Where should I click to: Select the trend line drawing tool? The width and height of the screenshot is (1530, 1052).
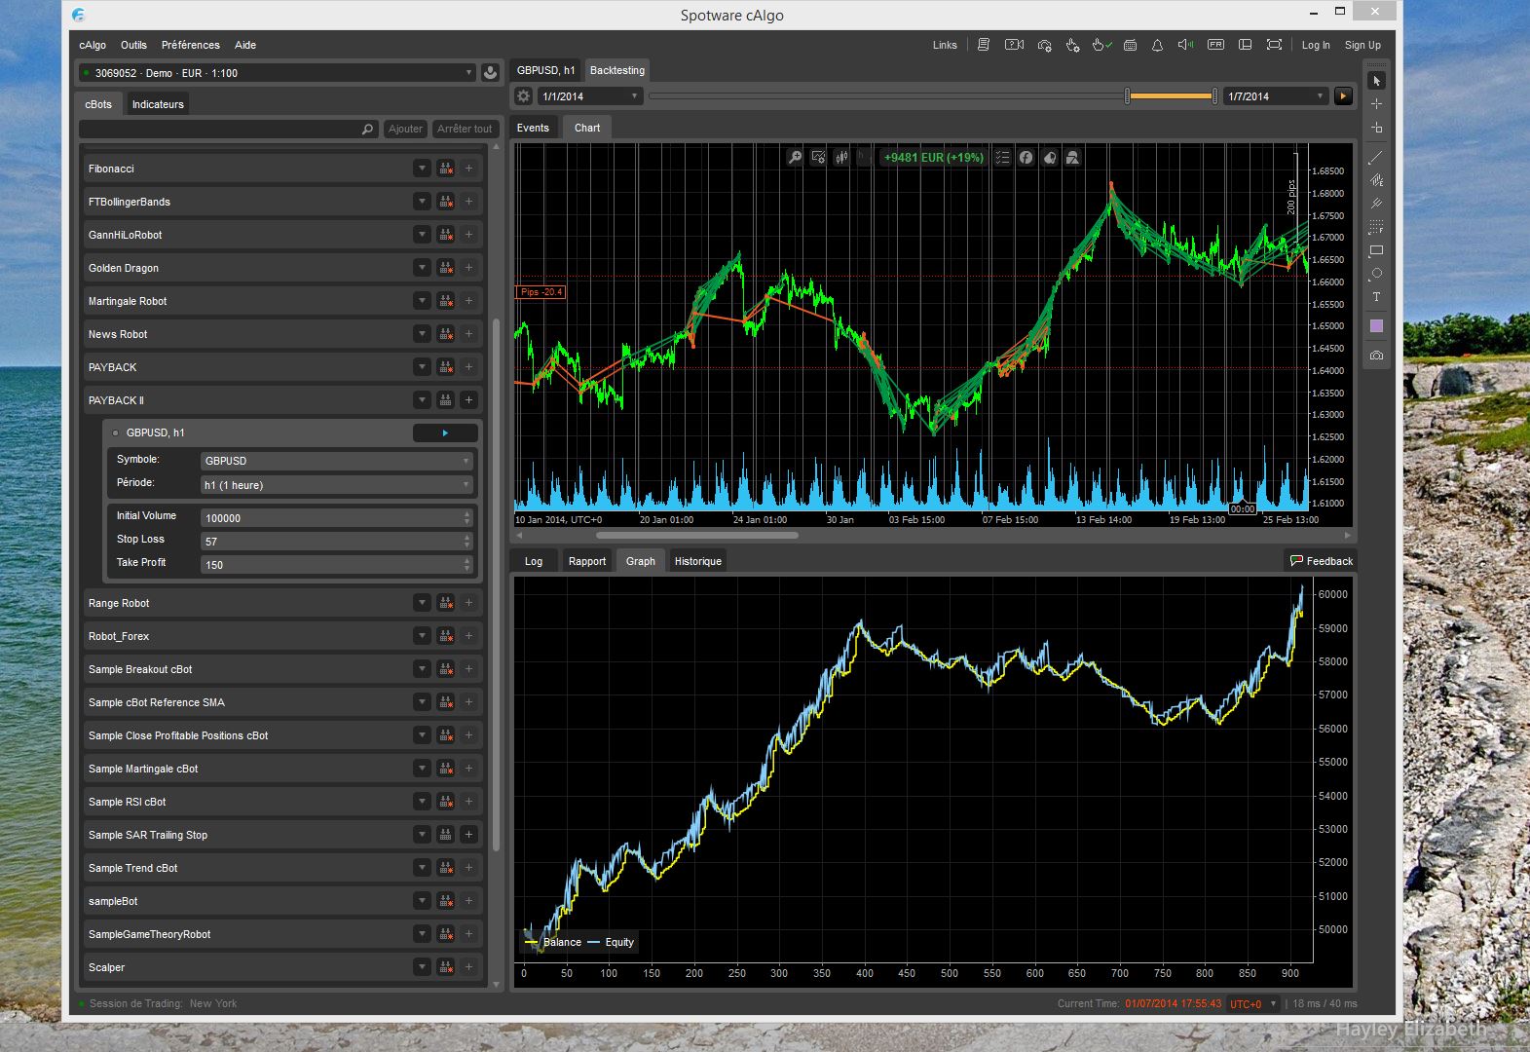(1376, 157)
